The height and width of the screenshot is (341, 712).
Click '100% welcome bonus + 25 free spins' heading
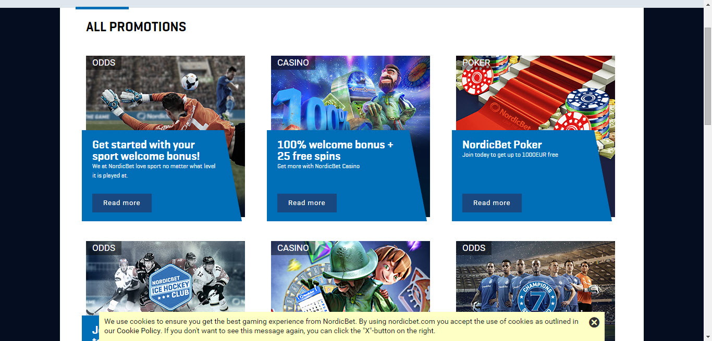[x=335, y=150]
